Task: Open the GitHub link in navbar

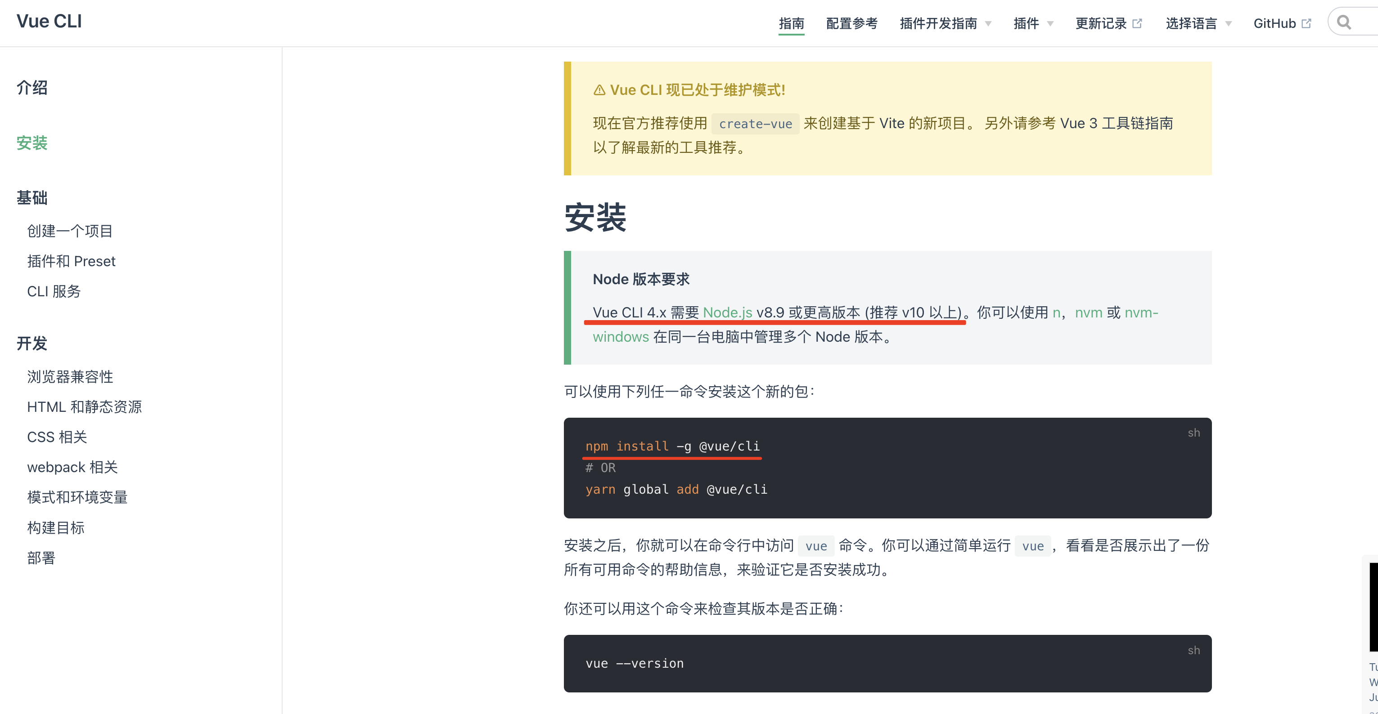Action: click(1274, 23)
